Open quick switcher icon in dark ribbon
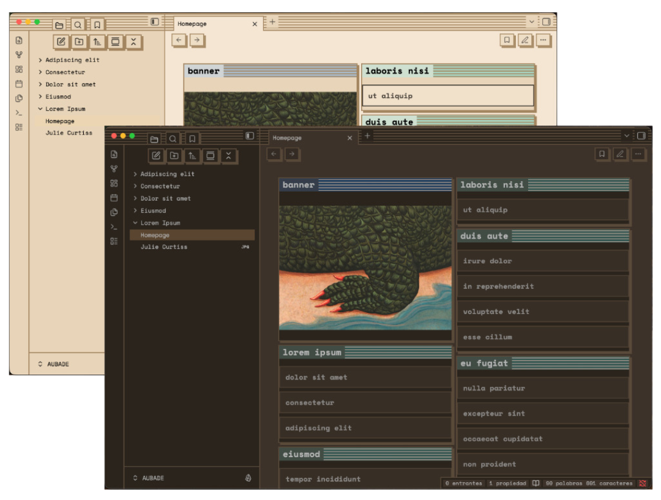Viewport: 661px width, 500px height. 114,154
